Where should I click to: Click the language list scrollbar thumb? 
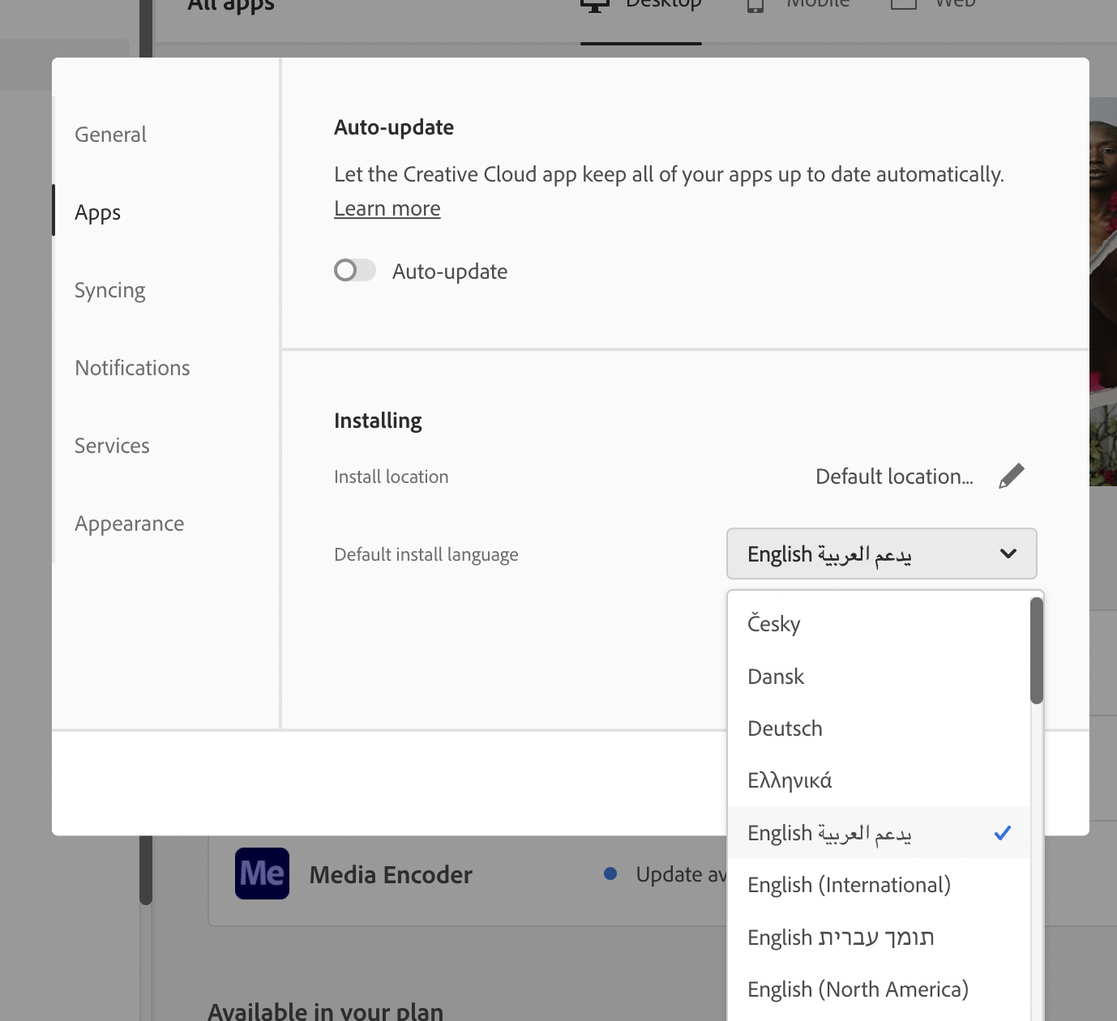[1037, 651]
